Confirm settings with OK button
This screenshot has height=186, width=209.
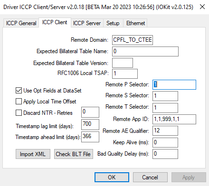[112, 177]
